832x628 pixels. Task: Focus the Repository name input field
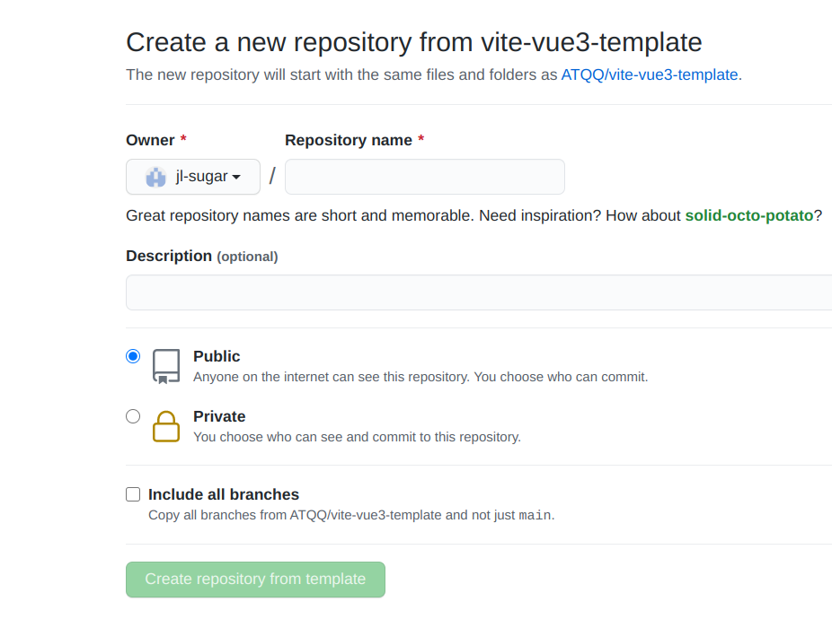point(425,177)
